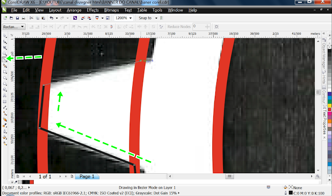Screen dimensions: 332x196
Task: Pick the yellow swatch in color palette
Action: point(330,105)
